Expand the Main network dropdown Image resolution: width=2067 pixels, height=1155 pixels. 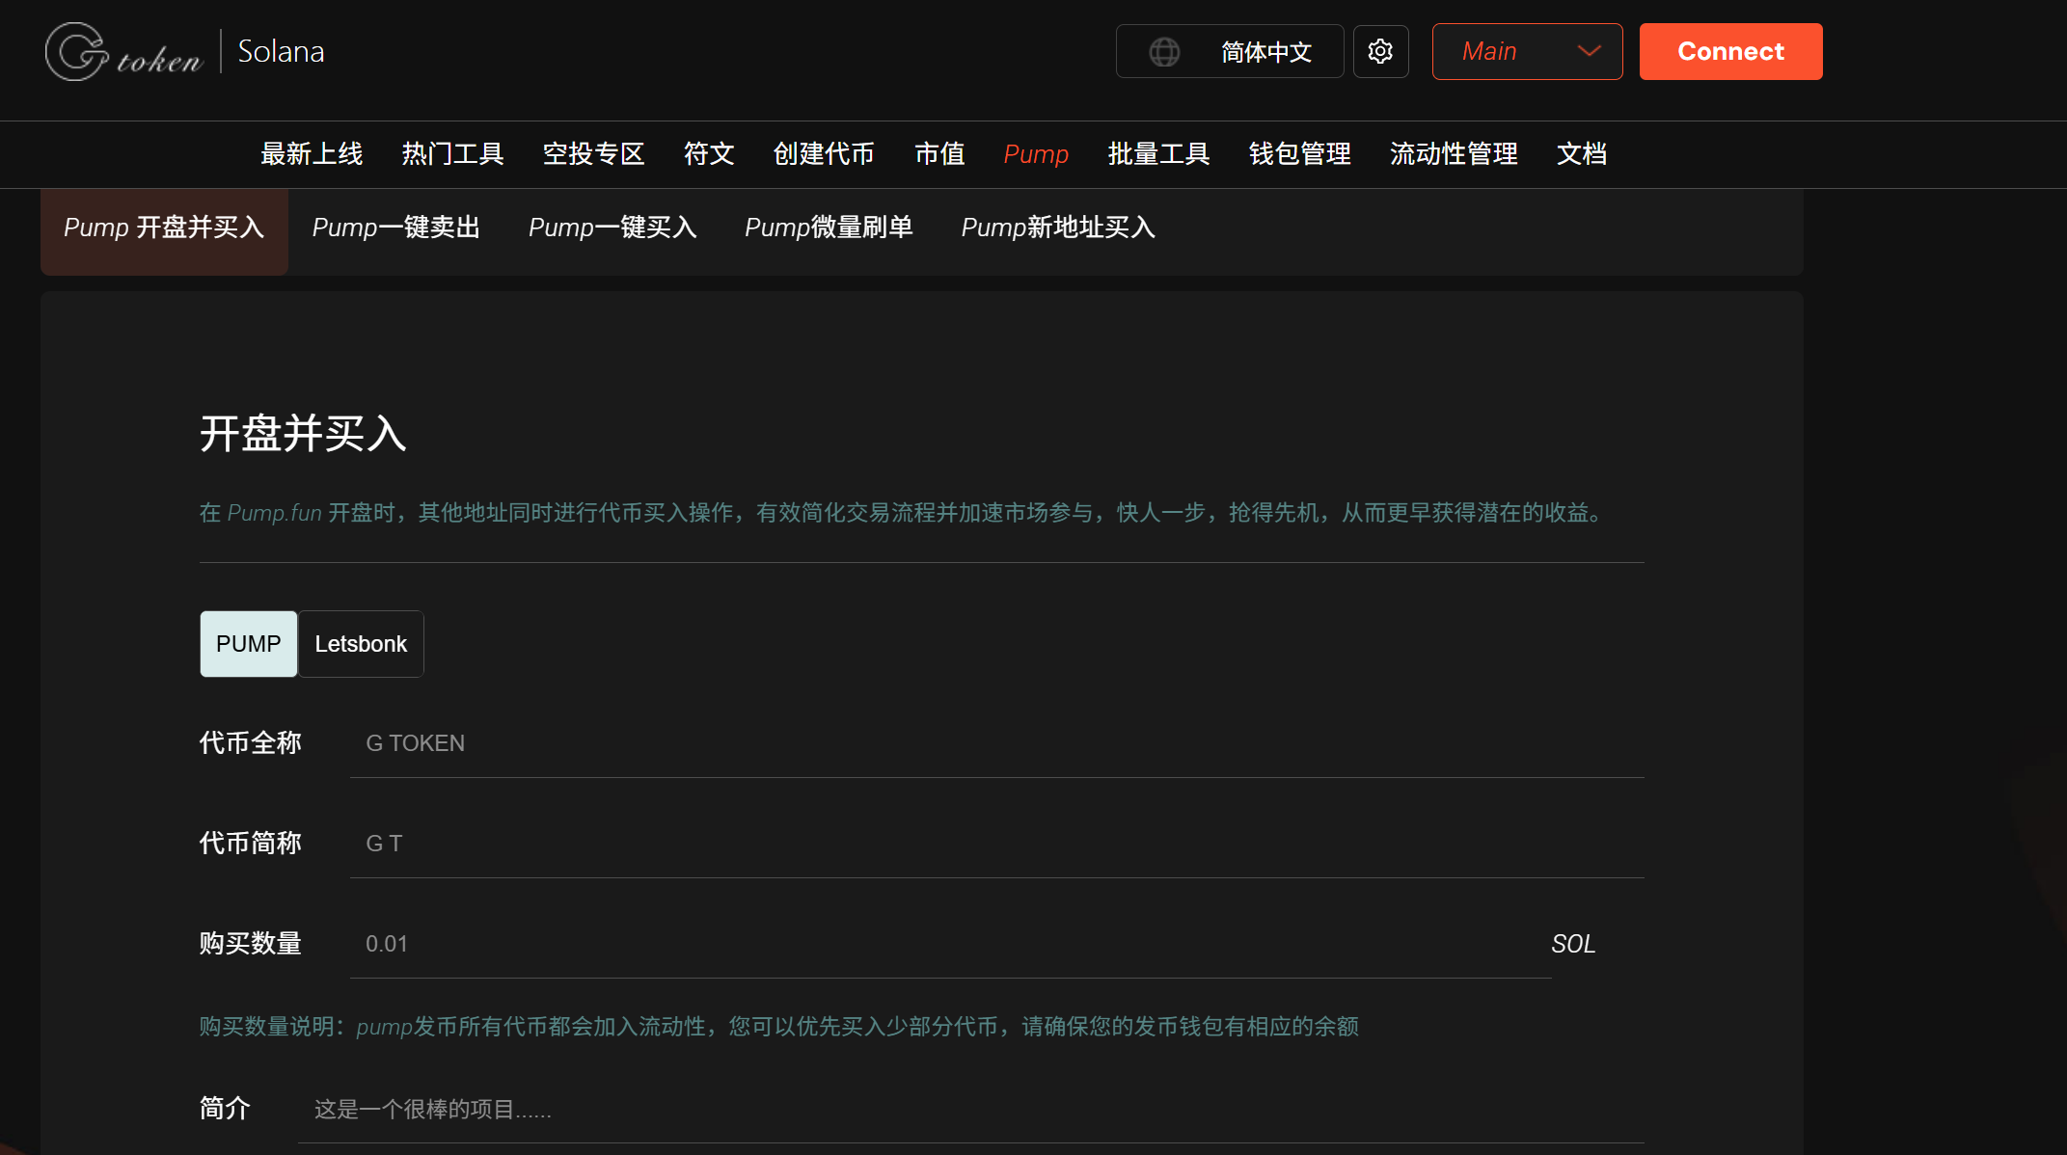click(1527, 52)
